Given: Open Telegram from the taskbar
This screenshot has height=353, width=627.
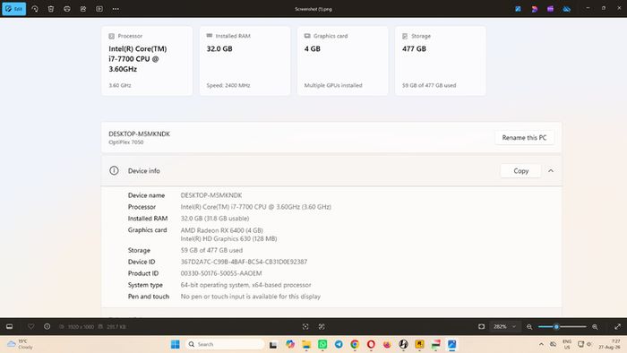Looking at the screenshot, I should click(339, 344).
